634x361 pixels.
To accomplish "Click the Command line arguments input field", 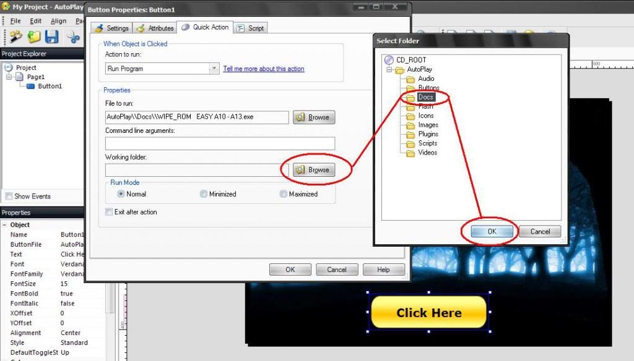I will 220,143.
